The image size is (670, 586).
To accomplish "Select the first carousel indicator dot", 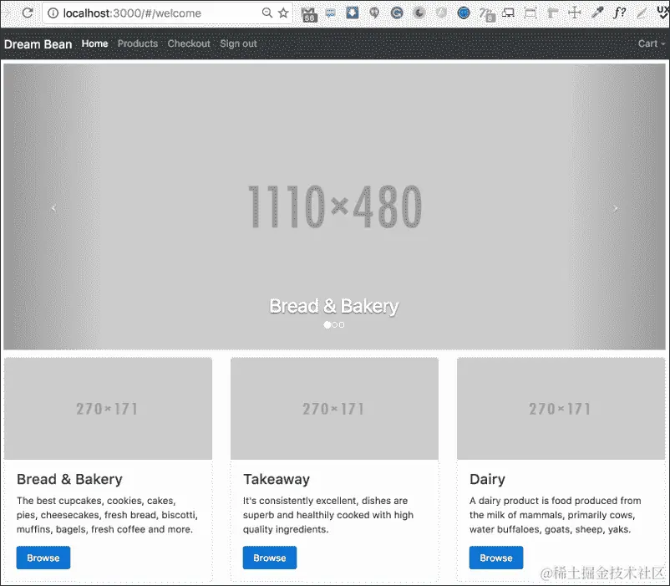I will click(327, 325).
